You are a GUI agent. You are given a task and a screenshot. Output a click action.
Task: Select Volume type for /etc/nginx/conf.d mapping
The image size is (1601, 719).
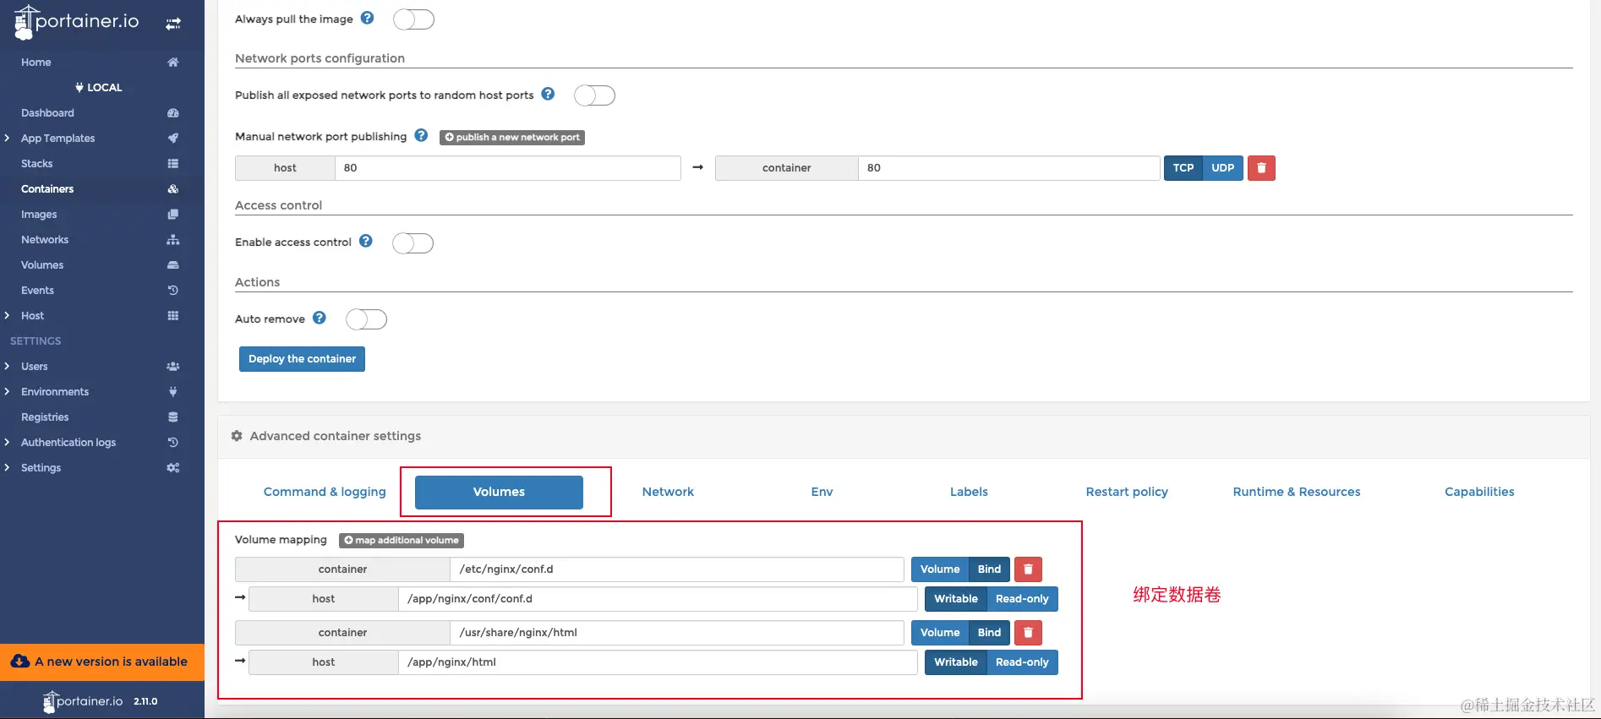[x=940, y=569]
